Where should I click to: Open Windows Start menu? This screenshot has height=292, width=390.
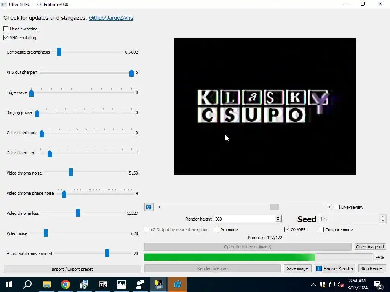[9, 284]
